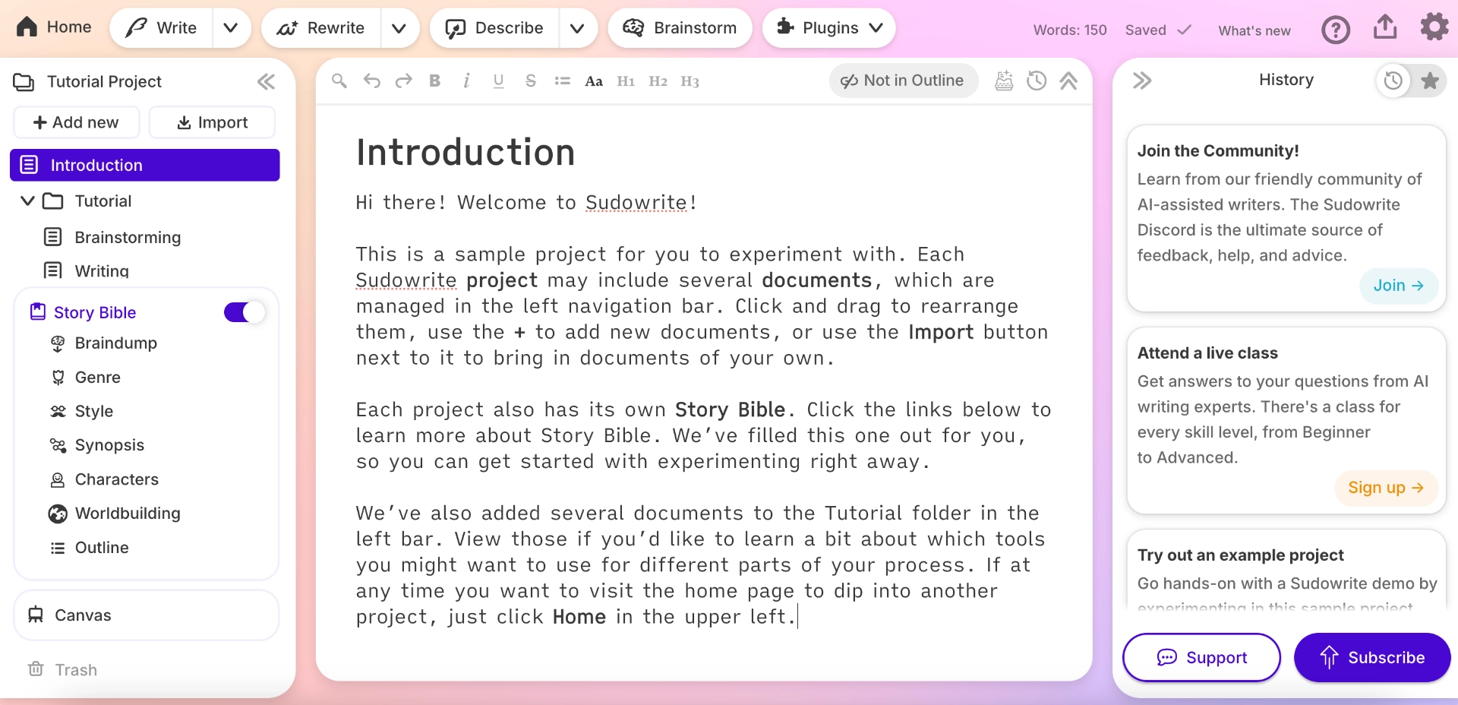
Task: Toggle the Story Bible switch
Action: [244, 312]
